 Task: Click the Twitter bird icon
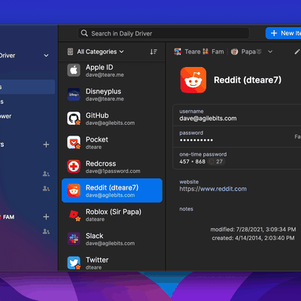pos(74,263)
